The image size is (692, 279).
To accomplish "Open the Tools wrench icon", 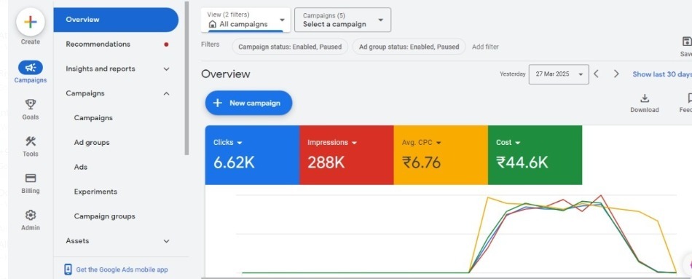I will [x=30, y=141].
